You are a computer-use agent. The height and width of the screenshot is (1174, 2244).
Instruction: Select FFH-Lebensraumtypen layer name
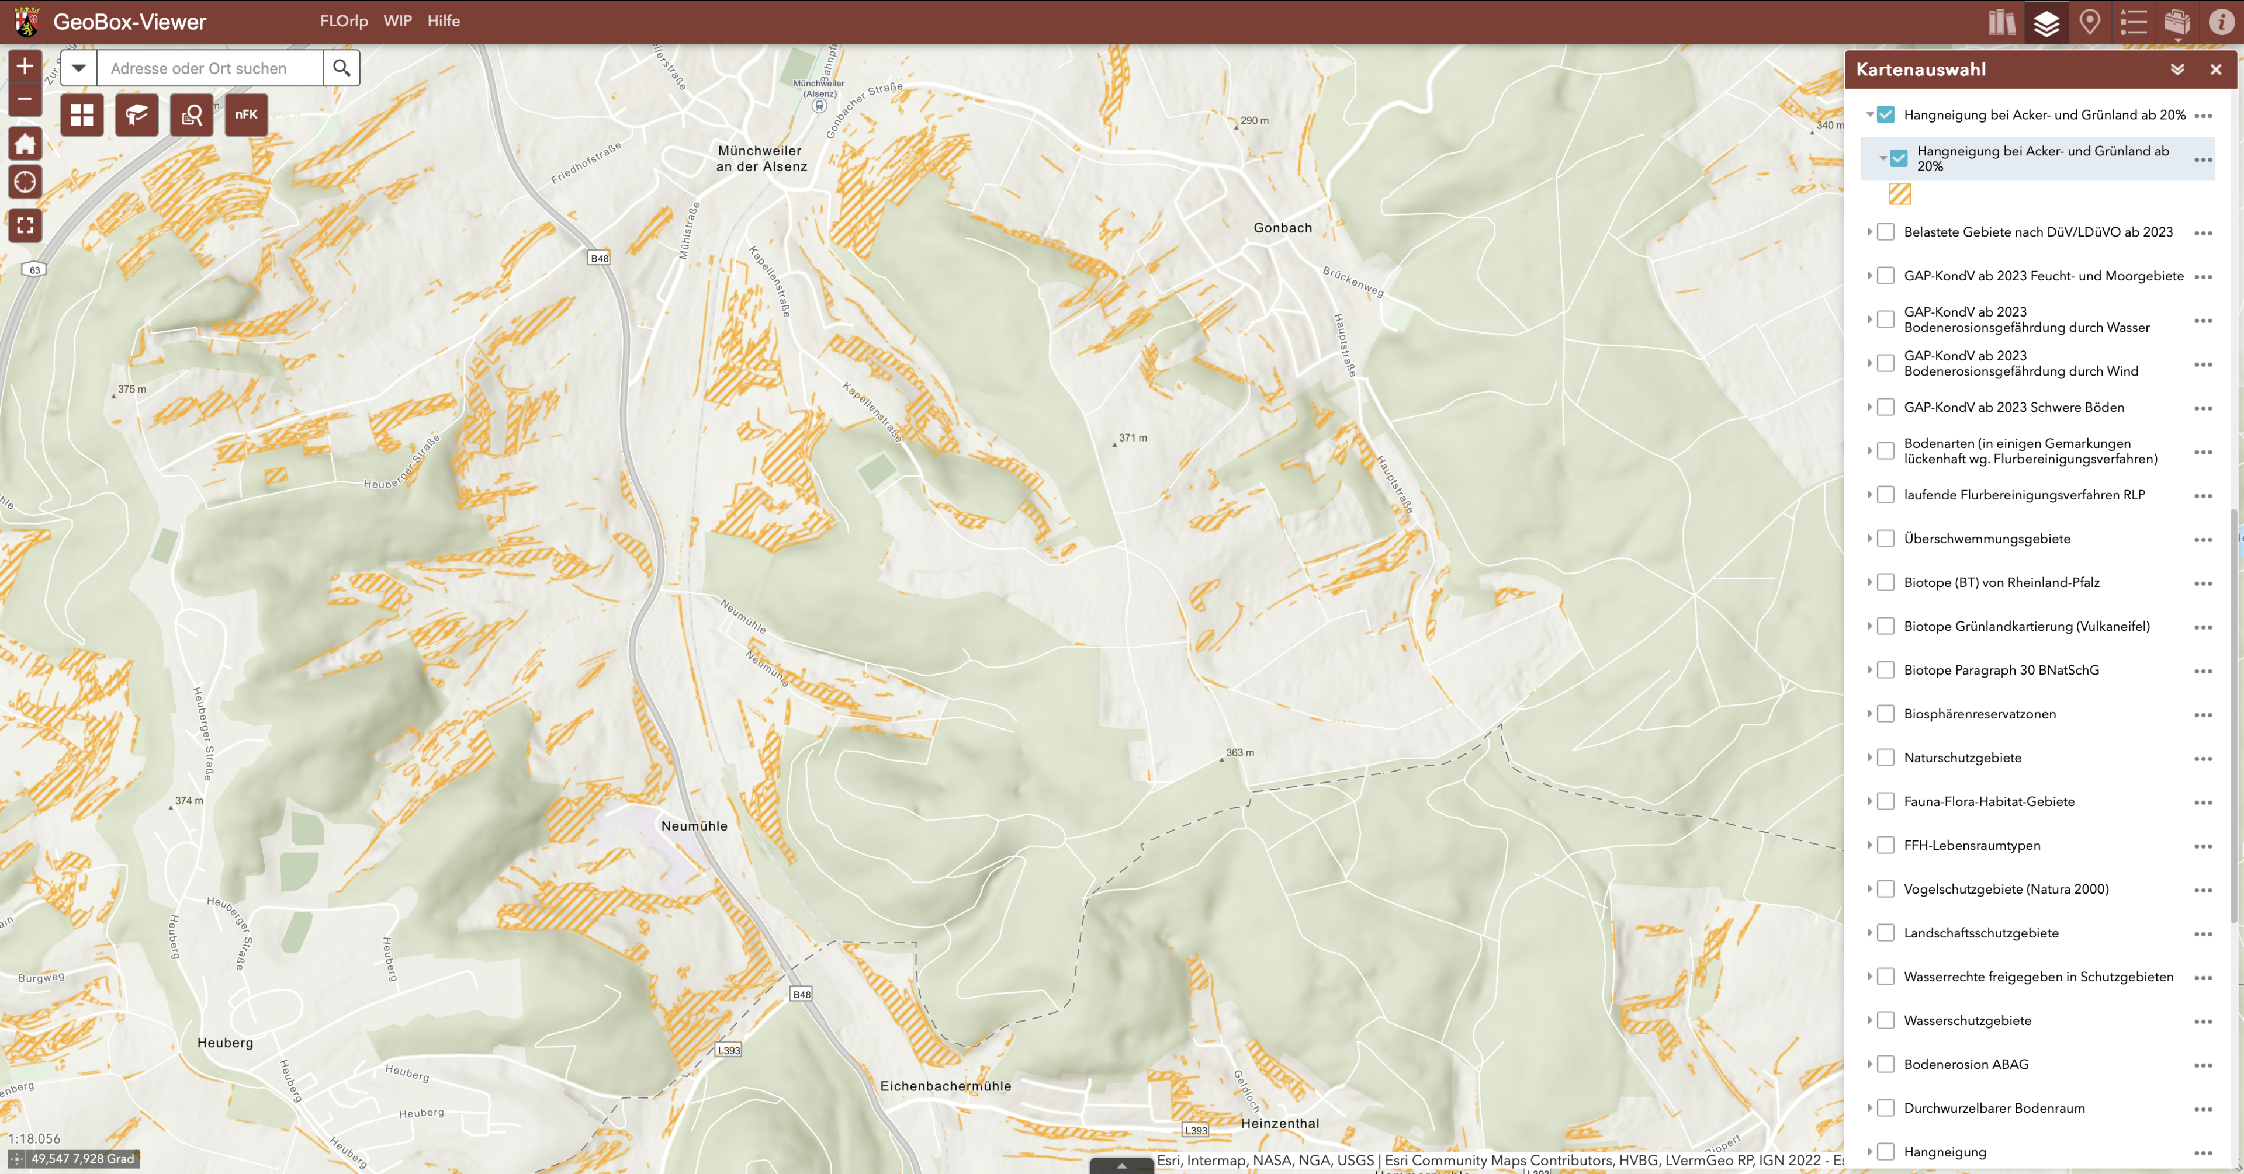[x=1971, y=845]
